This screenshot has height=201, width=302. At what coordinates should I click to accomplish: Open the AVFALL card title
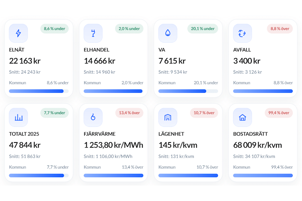click(242, 50)
